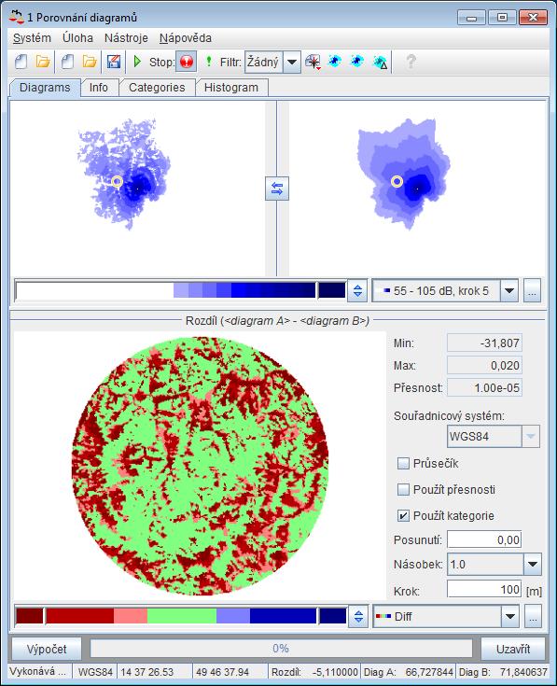Image resolution: width=557 pixels, height=686 pixels.
Task: Click the green exclamation mark icon
Action: point(209,62)
